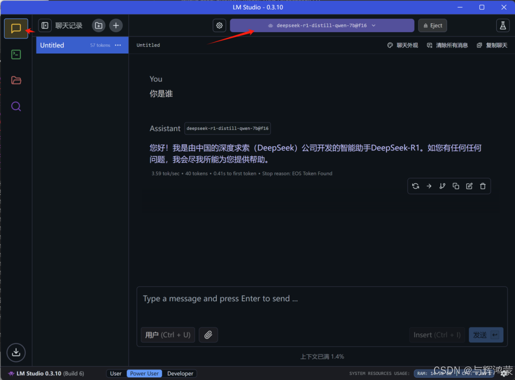Screen dimensions: 515x380
Task: Maximize the LM Studio window
Action: [x=482, y=7]
